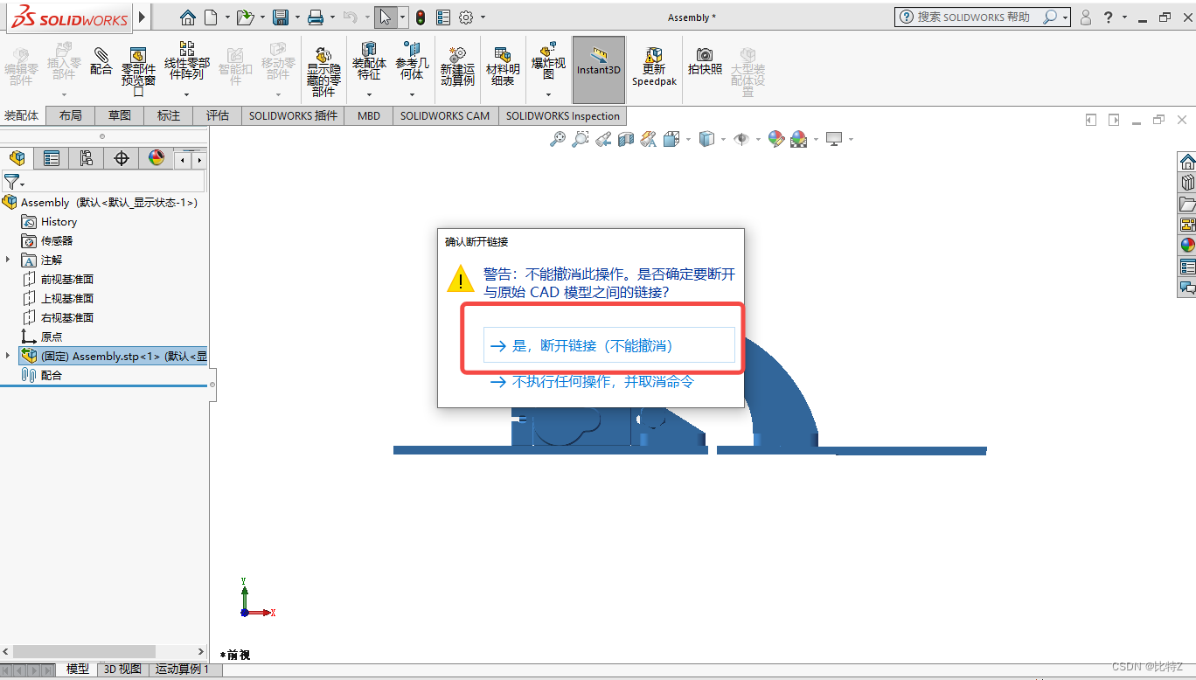This screenshot has height=680, width=1196.
Task: Expand SolidWorks menu with the arrow beside logo
Action: click(143, 17)
